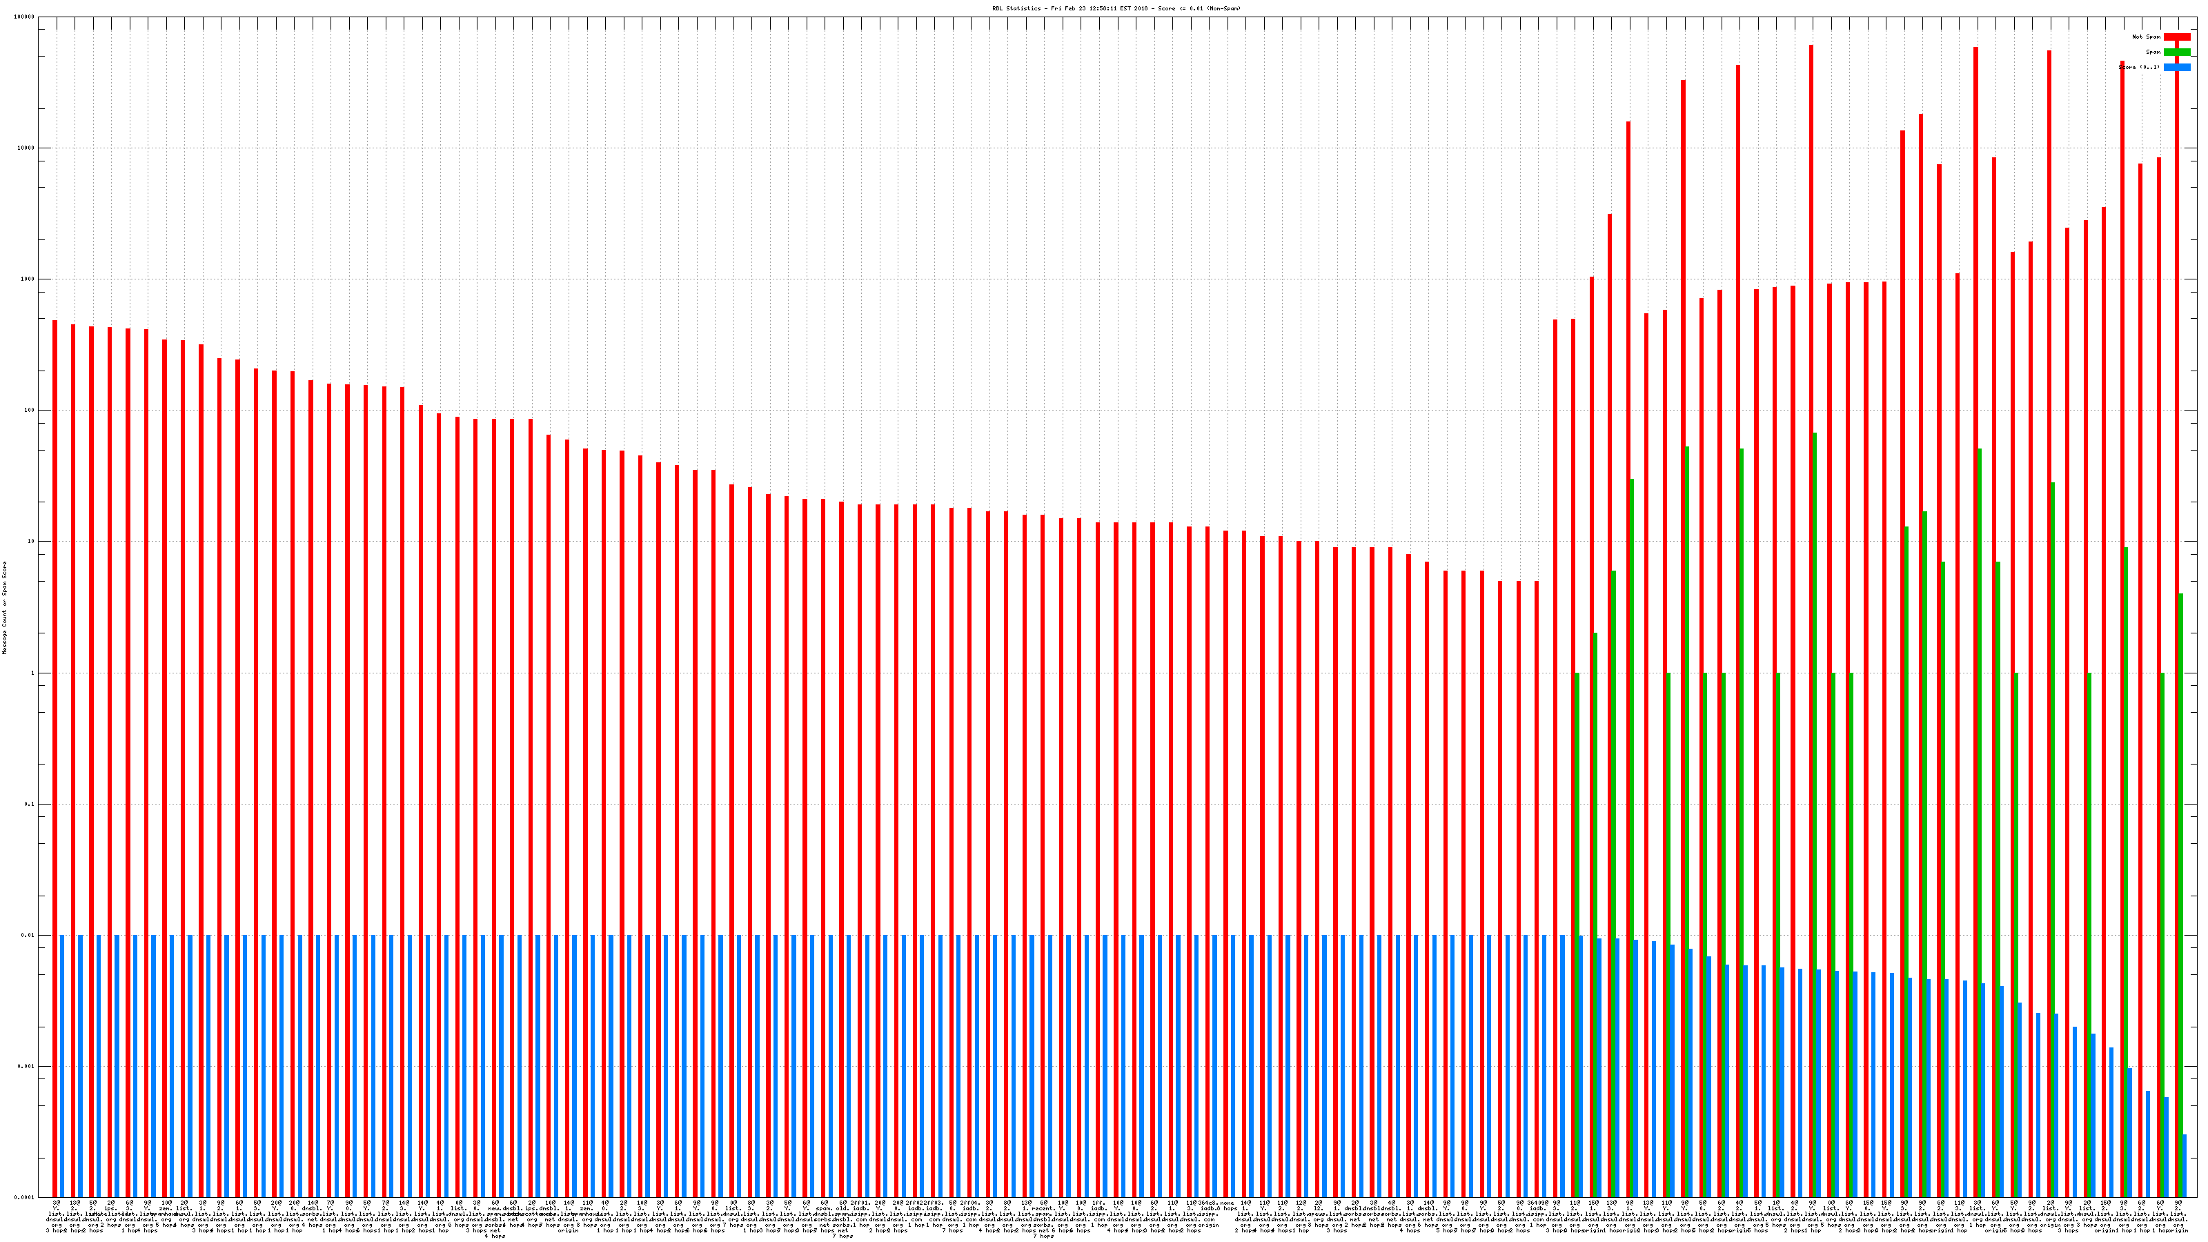
Task: Click the vertical 'Message Count or Spam Score' axis title
Action: pos(4,608)
